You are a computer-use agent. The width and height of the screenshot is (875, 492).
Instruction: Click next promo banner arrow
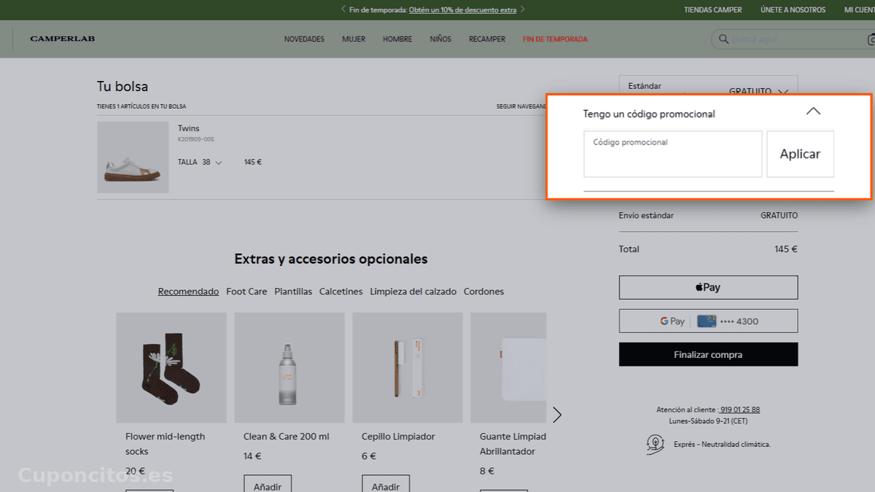coord(522,9)
